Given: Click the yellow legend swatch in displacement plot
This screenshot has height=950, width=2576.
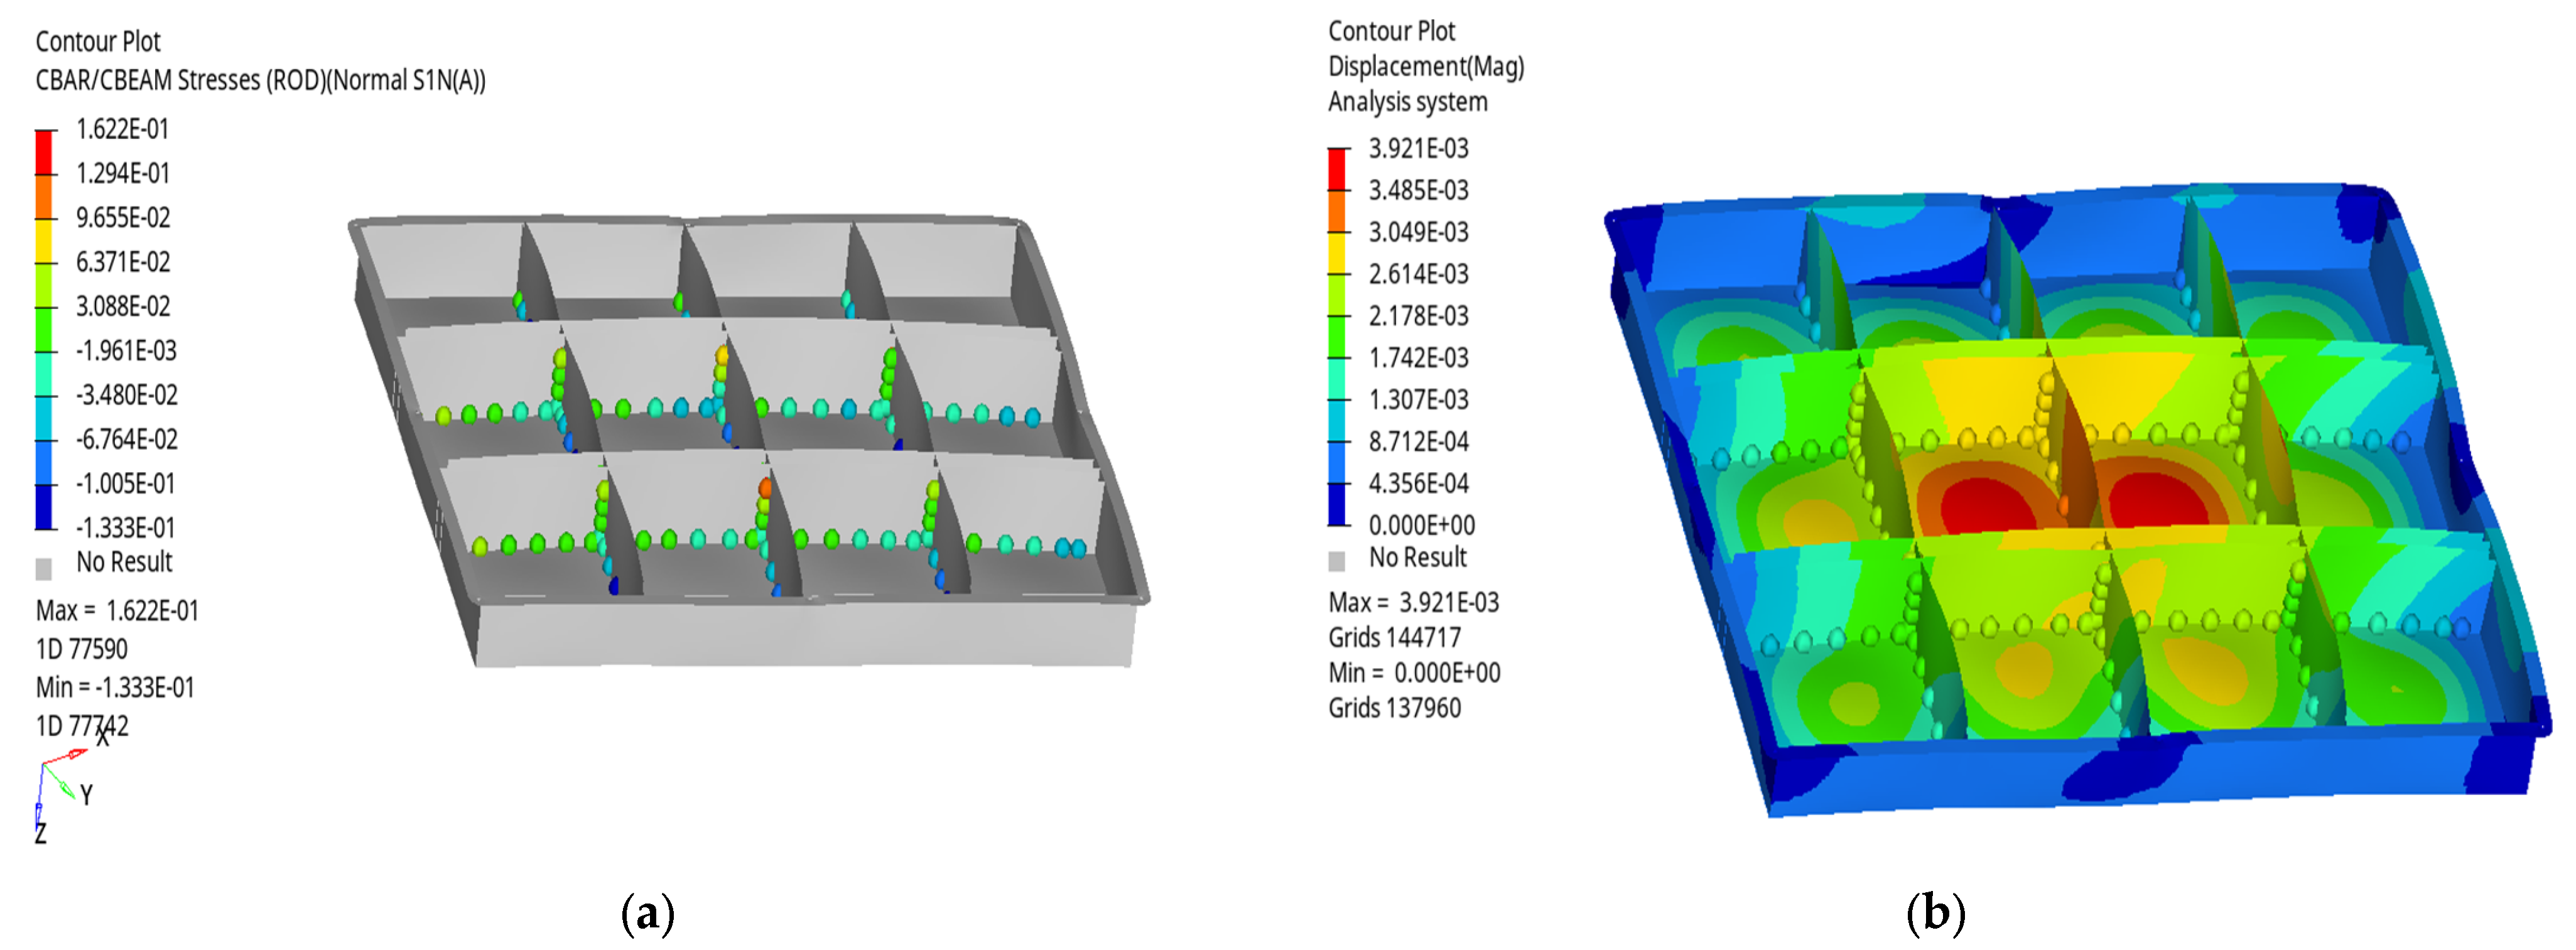Looking at the screenshot, I should (1337, 253).
